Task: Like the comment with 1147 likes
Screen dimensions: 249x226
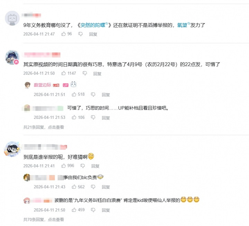Action: (x=64, y=73)
